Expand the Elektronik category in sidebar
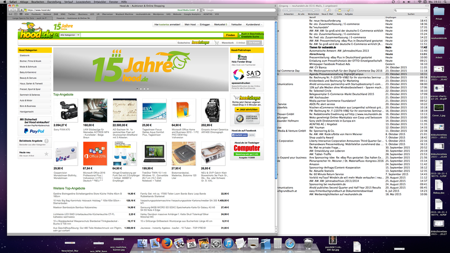Screen dimensions: 450x253 [x=35, y=56]
